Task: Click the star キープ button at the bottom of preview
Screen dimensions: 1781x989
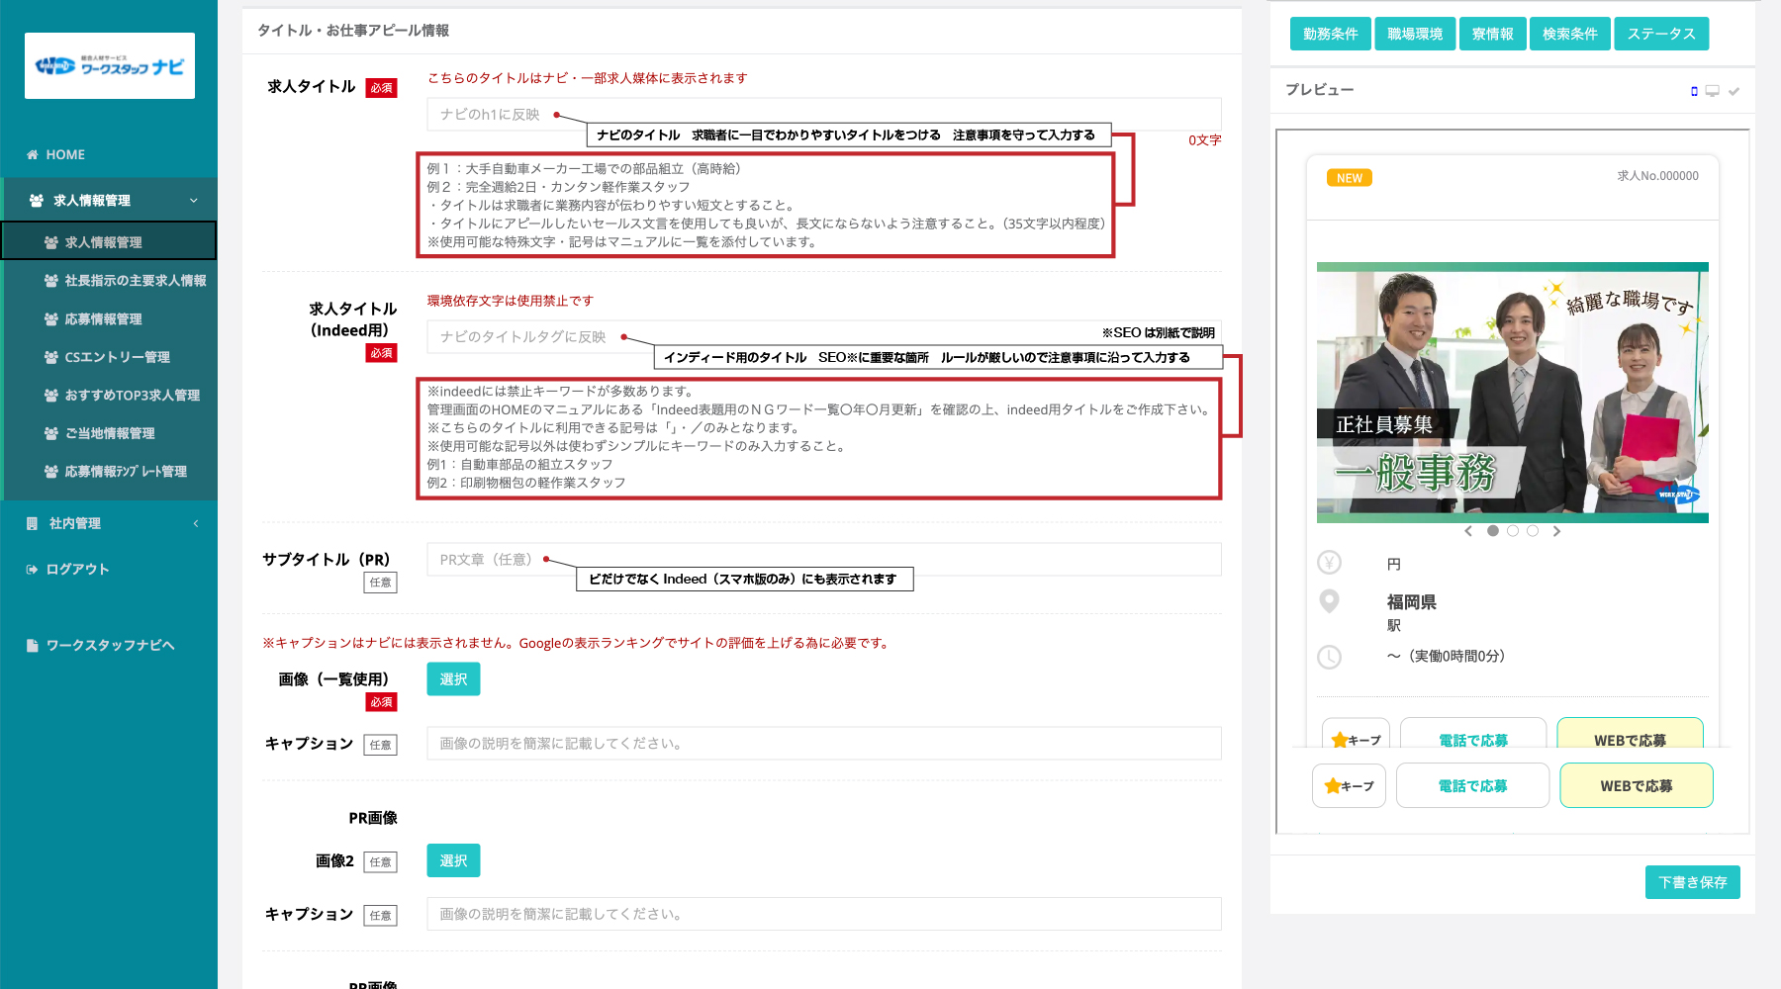Action: point(1349,786)
